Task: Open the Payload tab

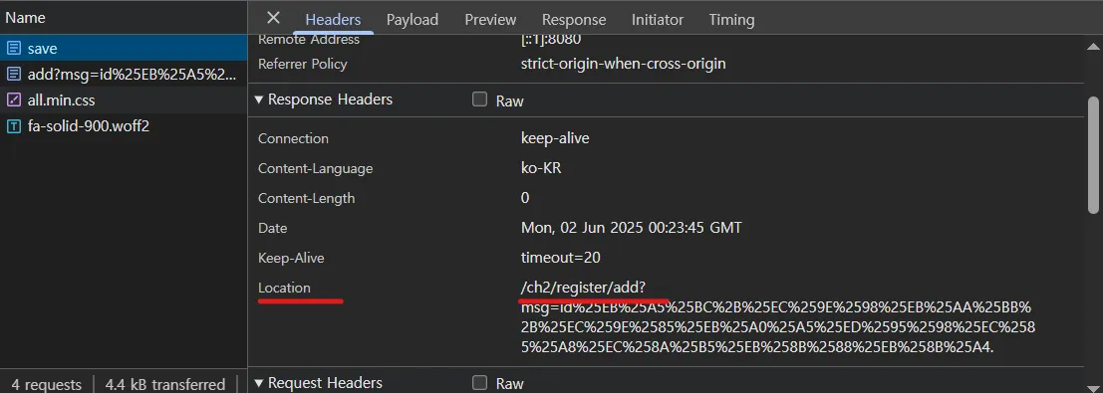Action: [x=413, y=20]
